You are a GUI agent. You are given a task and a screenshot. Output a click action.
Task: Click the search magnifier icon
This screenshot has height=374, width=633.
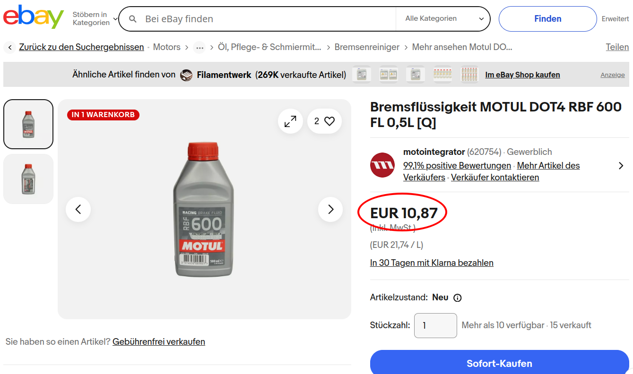[133, 19]
